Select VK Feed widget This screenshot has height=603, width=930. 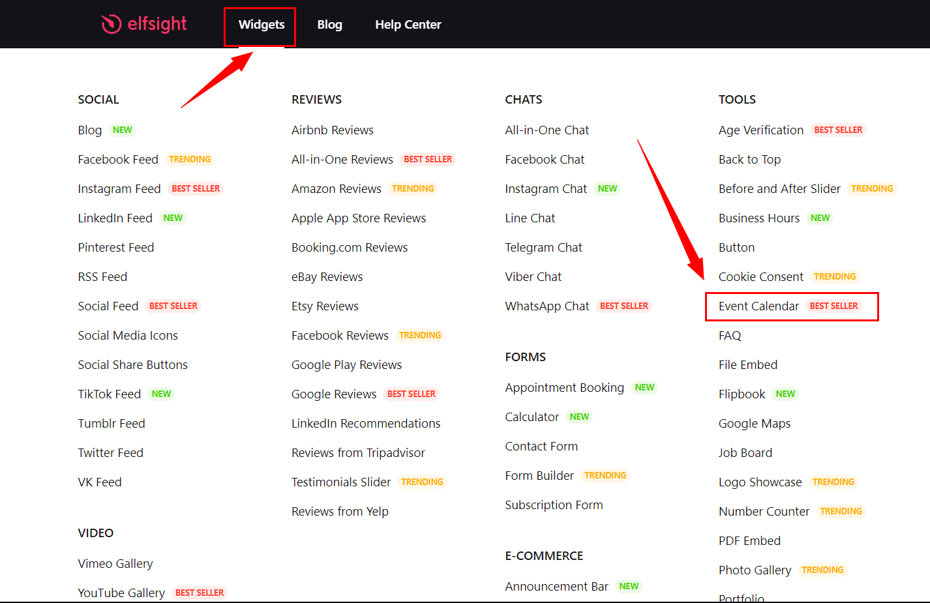(100, 482)
